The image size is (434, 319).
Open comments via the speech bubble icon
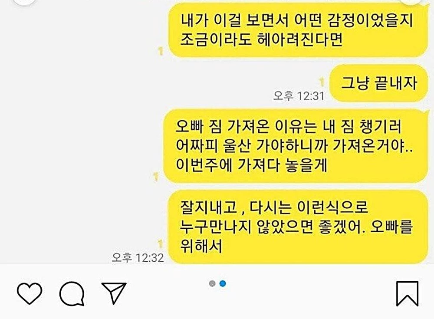72,293
